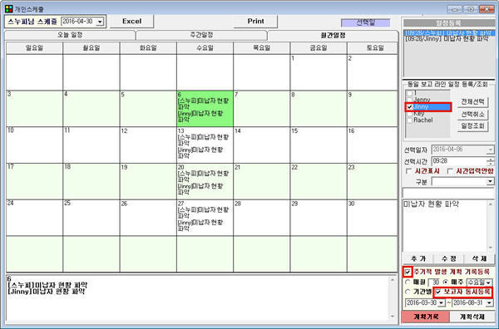Select day 10 calendar cell
Viewport: 499px width, 329px height.
34,145
